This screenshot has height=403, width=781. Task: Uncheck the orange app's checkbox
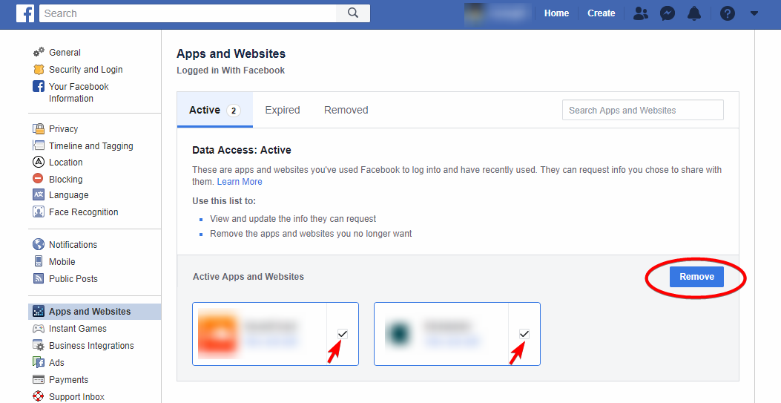(x=342, y=334)
